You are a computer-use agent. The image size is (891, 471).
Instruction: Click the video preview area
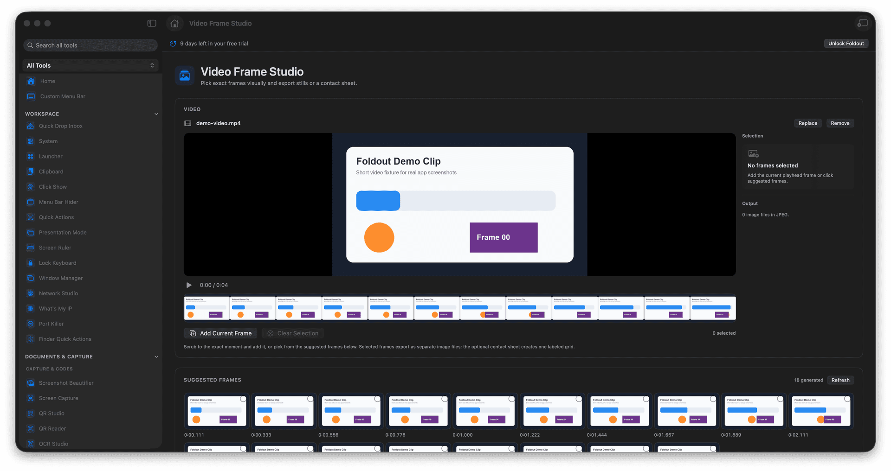pos(459,205)
